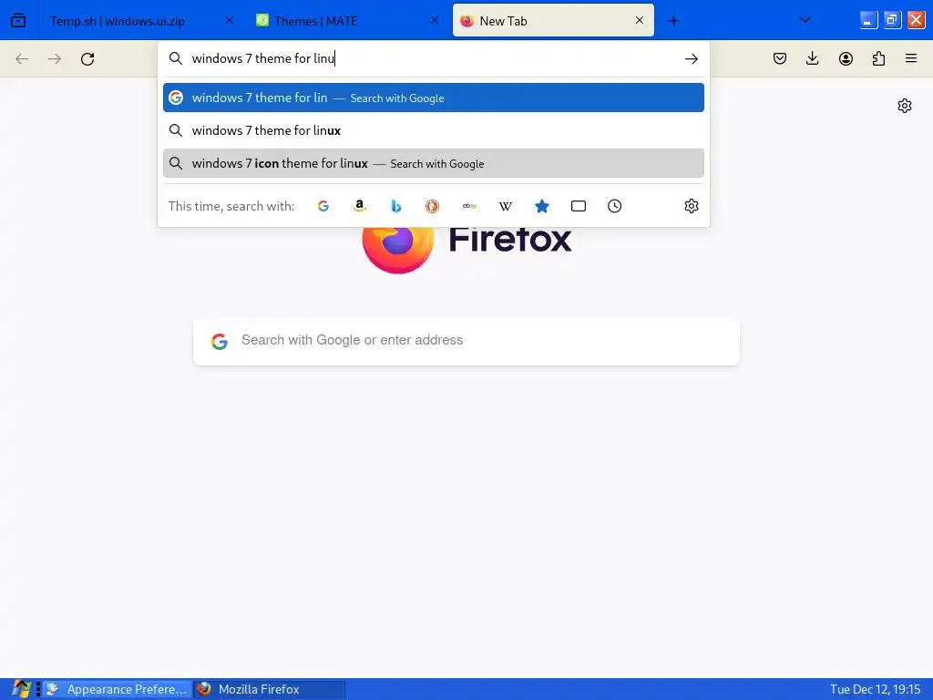933x700 pixels.
Task: Search this time with Amazon
Action: (x=359, y=206)
